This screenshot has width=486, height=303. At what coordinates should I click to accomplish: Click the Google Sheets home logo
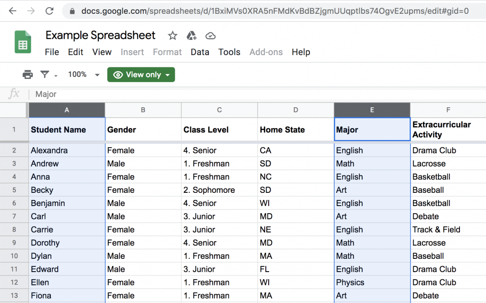[23, 42]
